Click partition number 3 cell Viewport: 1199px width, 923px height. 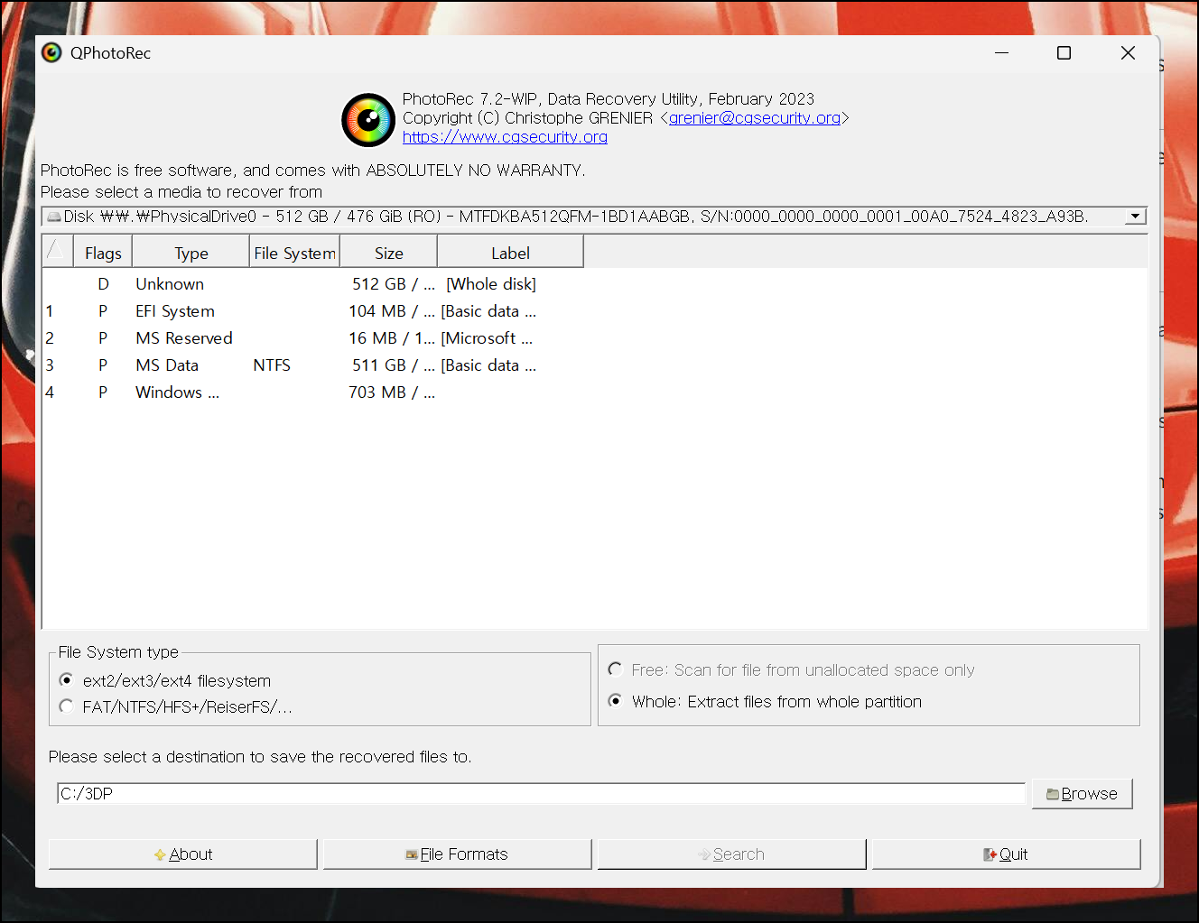point(50,365)
